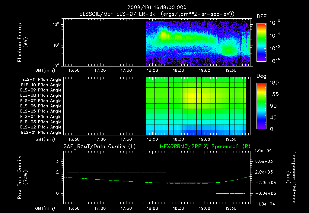Click the ELS-10 Pitch Angle row label
The image size is (309, 213).
pos(41,85)
